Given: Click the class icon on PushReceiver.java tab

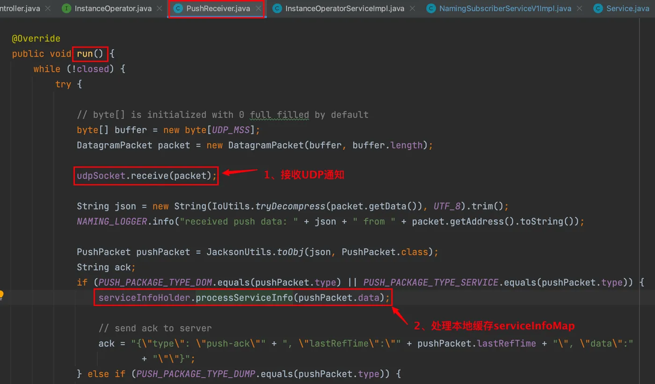Looking at the screenshot, I should click(x=178, y=8).
